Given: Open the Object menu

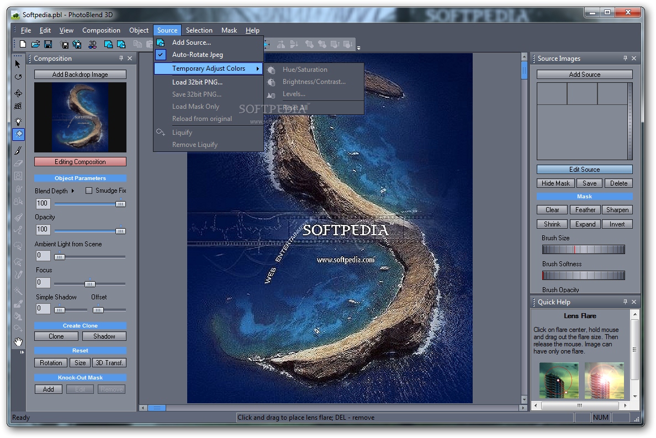Looking at the screenshot, I should (139, 30).
